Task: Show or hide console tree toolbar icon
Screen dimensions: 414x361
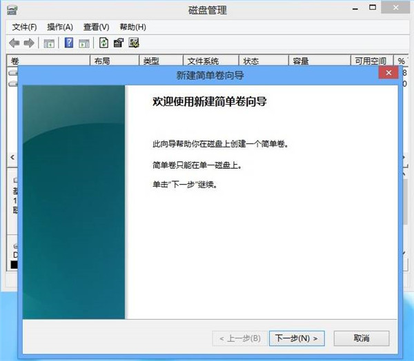Action: click(49, 43)
